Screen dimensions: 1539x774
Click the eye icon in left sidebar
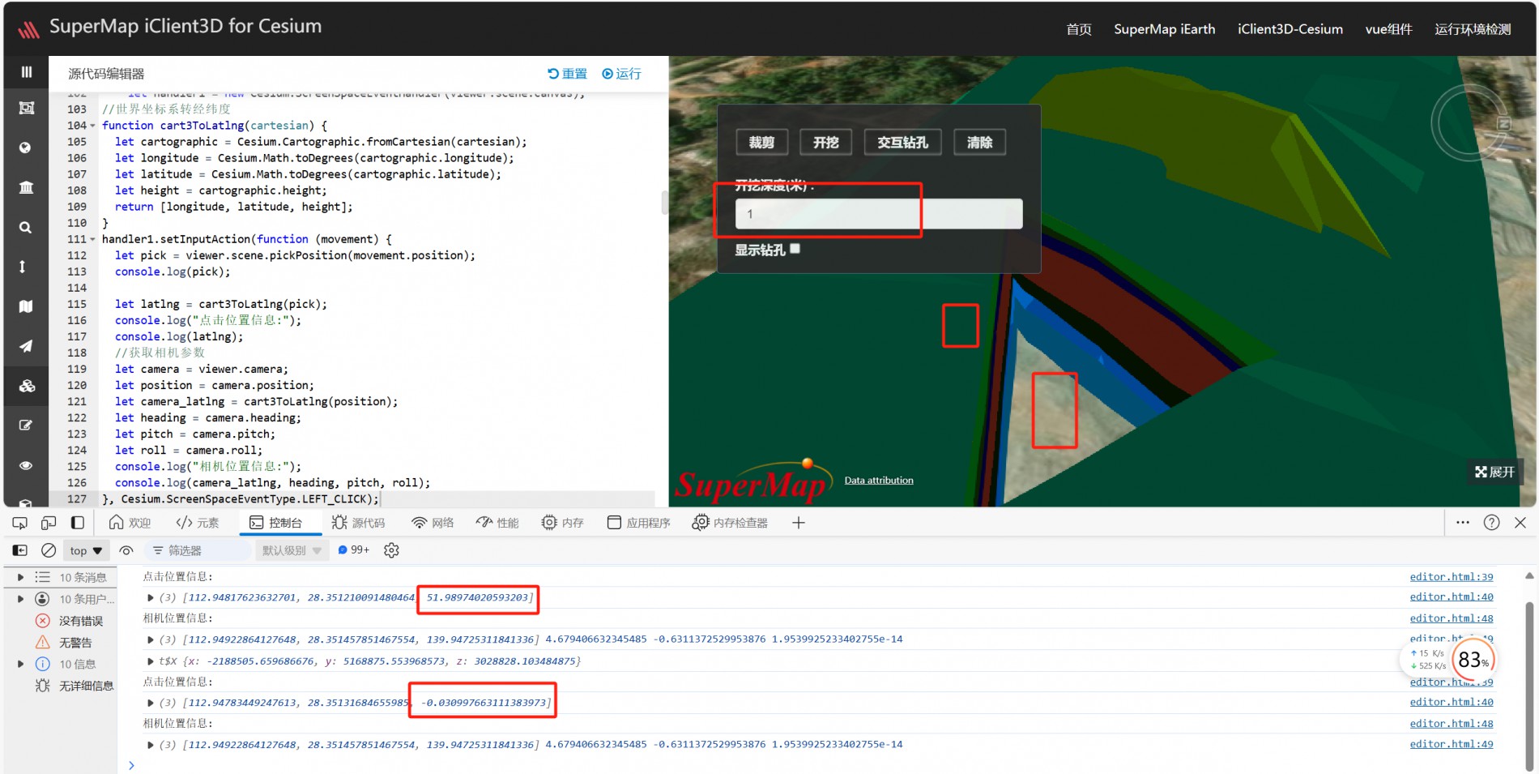[x=26, y=465]
